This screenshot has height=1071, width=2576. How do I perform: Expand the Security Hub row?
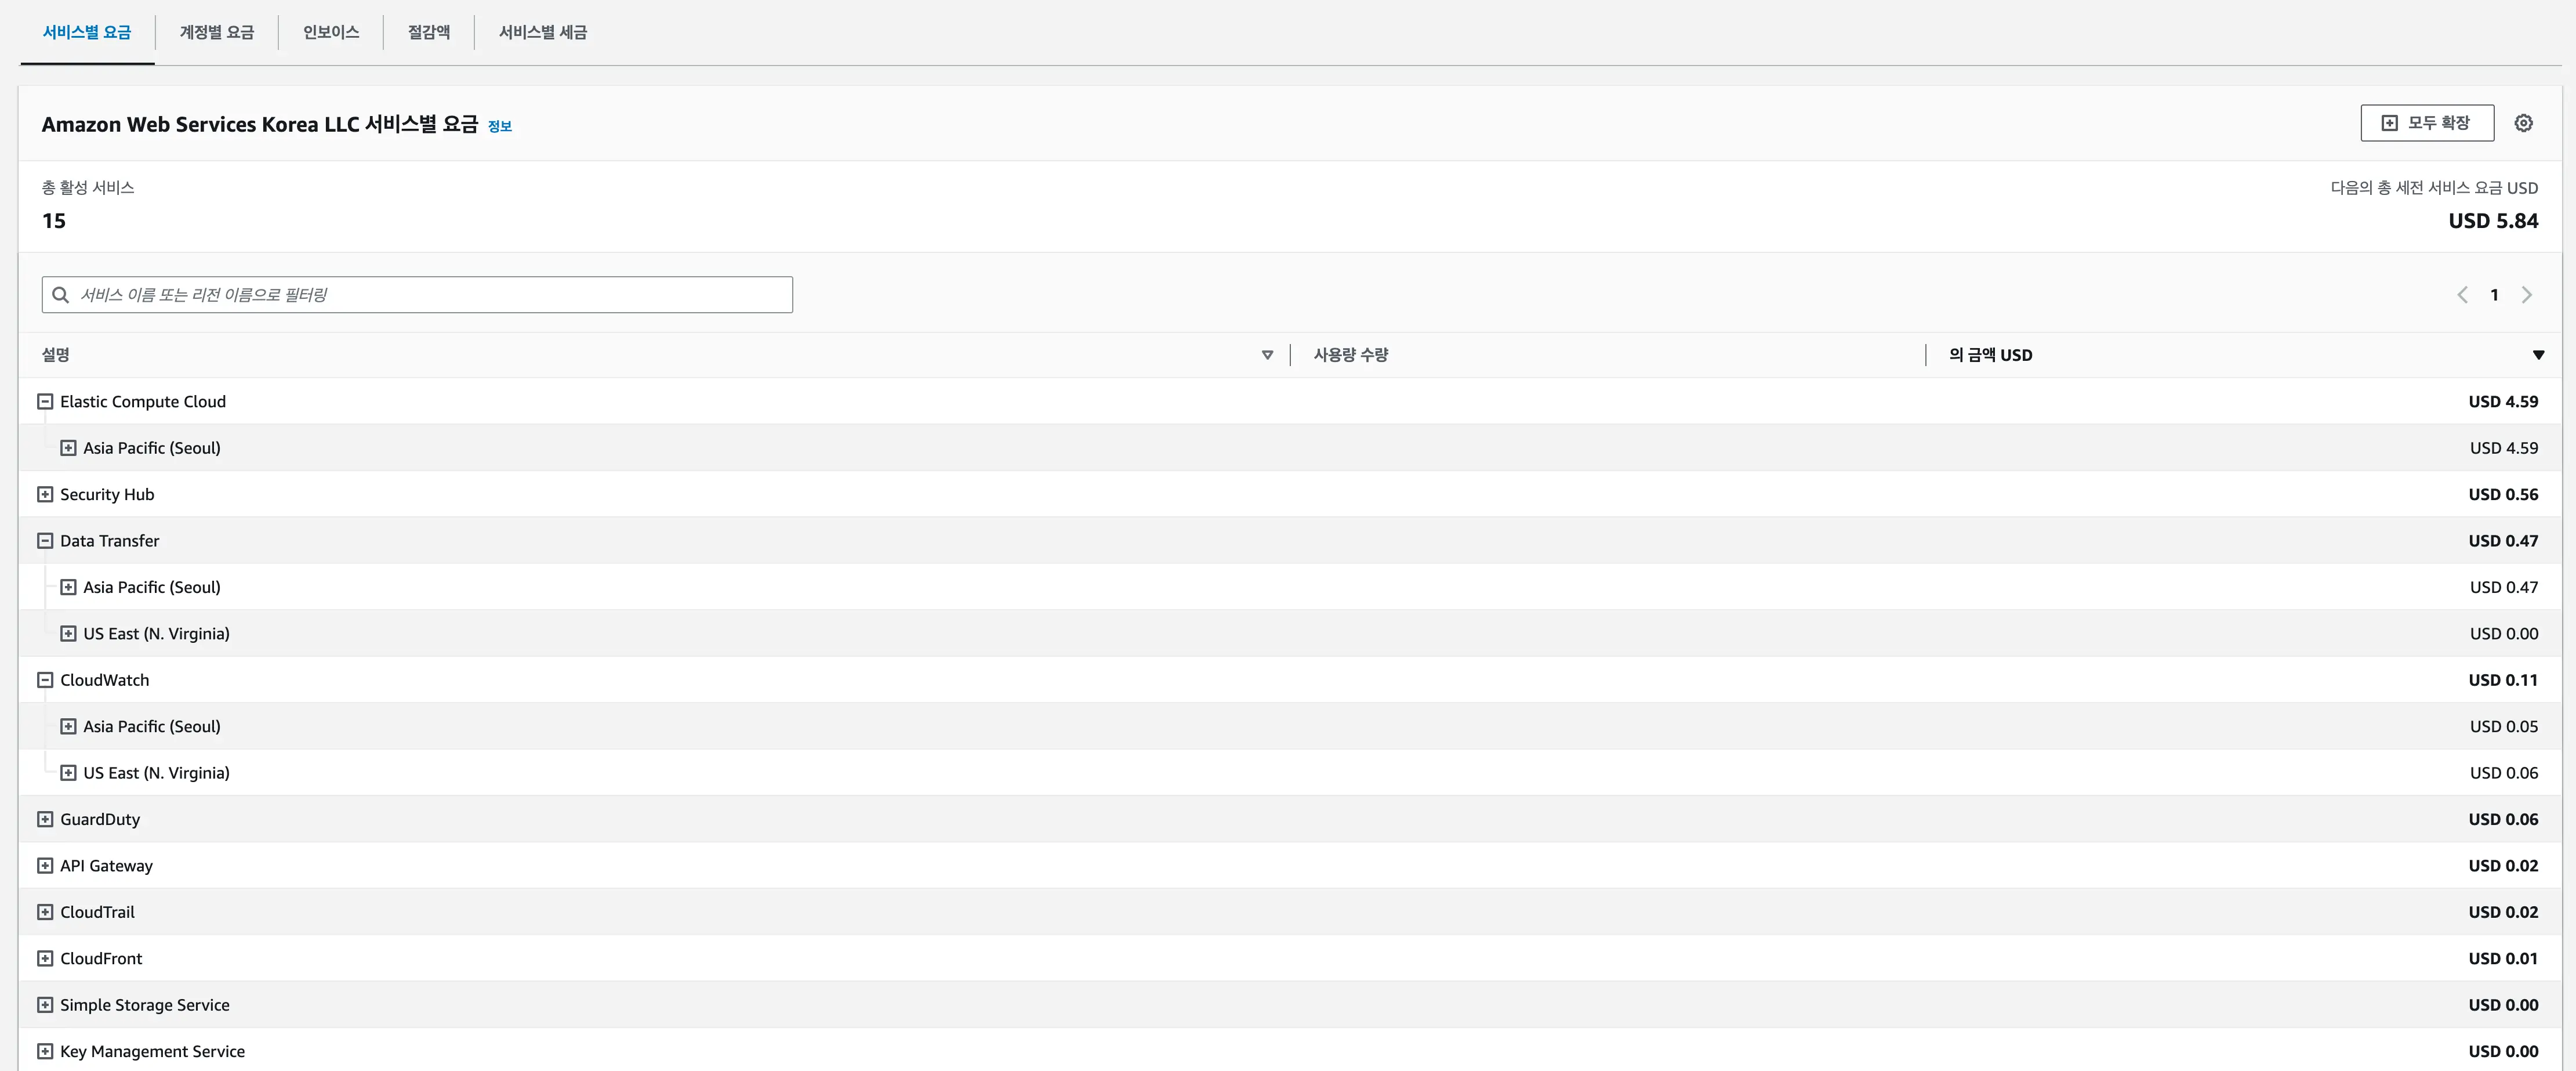tap(45, 495)
